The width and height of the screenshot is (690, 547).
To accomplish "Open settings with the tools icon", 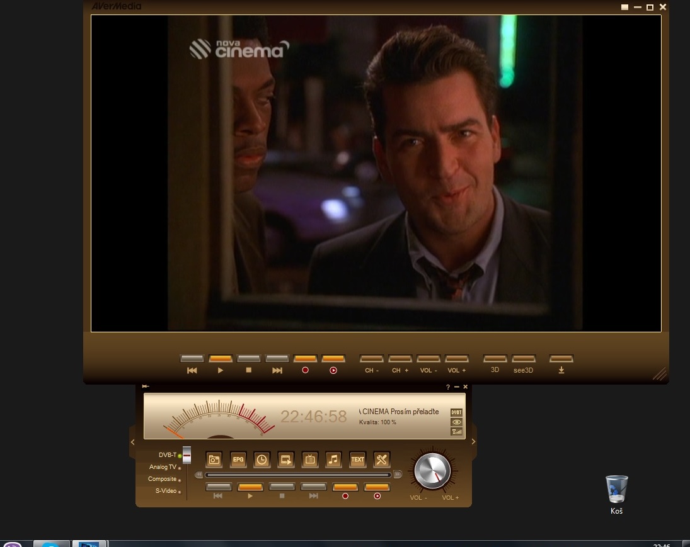I will (381, 460).
